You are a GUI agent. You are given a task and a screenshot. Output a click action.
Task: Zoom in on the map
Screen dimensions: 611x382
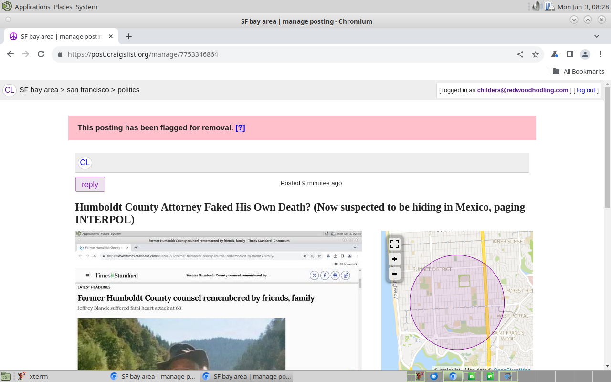coord(394,259)
